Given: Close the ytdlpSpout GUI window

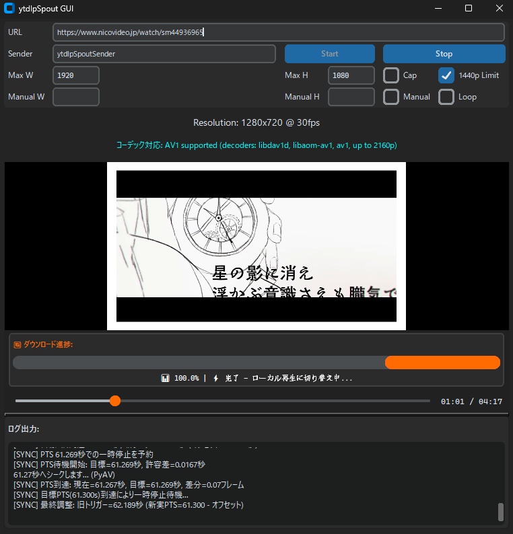Looking at the screenshot, I should tap(500, 8).
